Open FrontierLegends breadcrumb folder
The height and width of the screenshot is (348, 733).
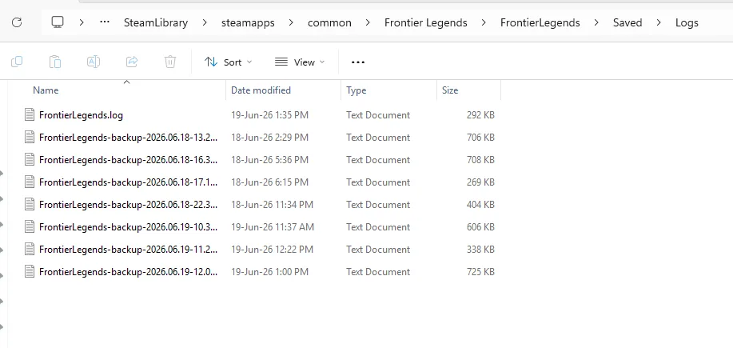click(x=540, y=22)
